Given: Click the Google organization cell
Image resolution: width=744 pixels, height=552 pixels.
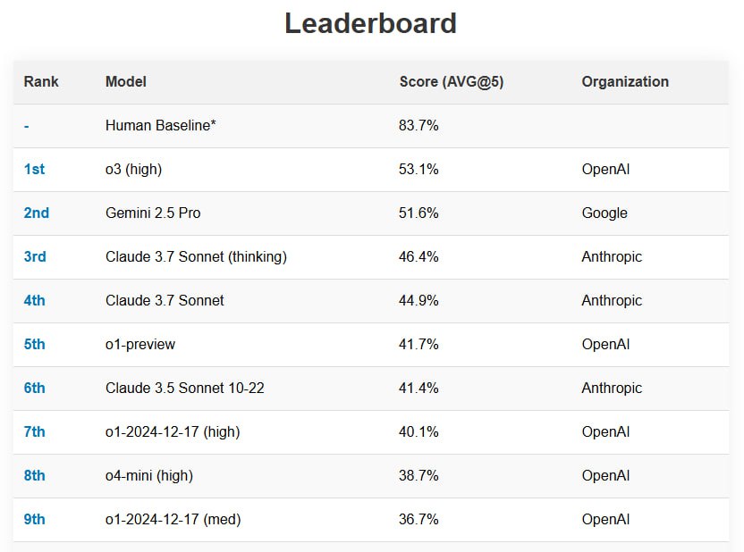Looking at the screenshot, I should pos(604,213).
